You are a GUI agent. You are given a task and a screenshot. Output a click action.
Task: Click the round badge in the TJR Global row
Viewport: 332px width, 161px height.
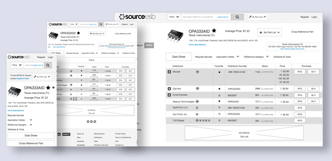197,120
